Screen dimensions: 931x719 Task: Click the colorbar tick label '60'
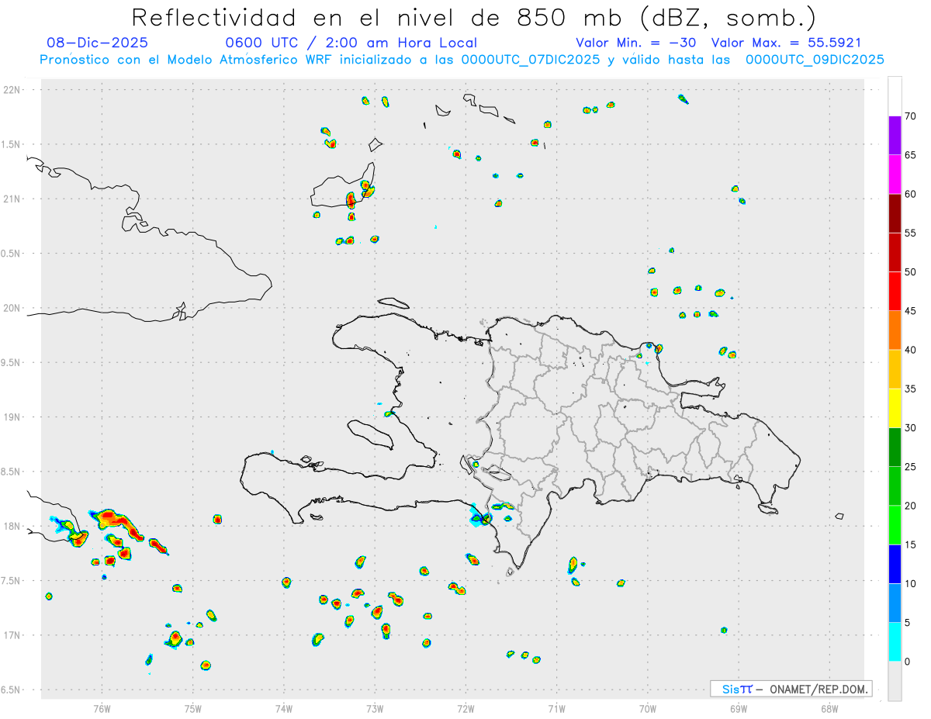(910, 194)
